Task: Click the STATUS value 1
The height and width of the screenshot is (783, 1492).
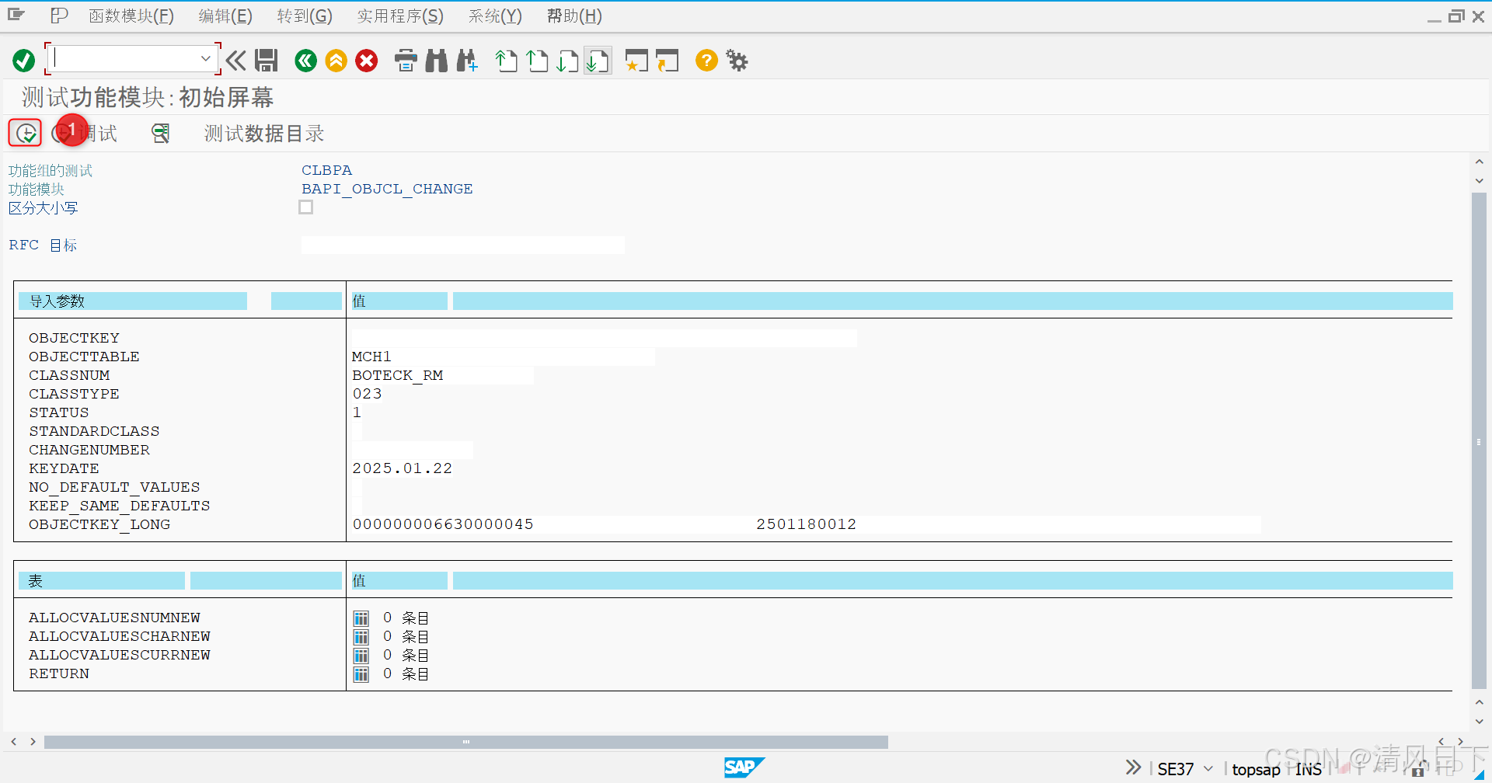Action: coord(357,413)
